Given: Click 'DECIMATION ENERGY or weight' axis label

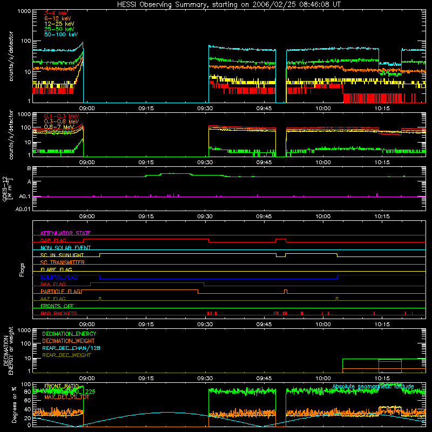Looking at the screenshot, I should tap(8, 351).
